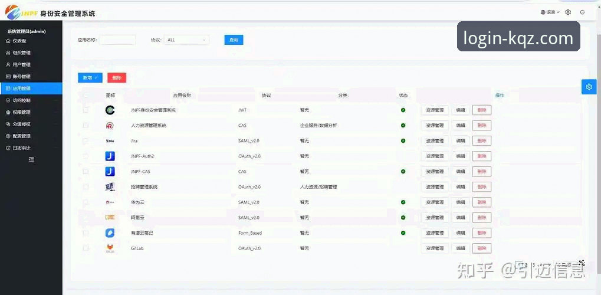The image size is (601, 295).
Task: Click the 协议 column header
Action: 267,96
